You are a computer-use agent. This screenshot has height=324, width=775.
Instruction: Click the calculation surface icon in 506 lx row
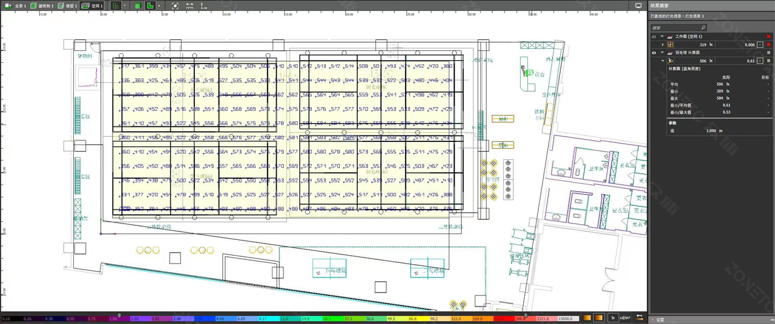670,61
